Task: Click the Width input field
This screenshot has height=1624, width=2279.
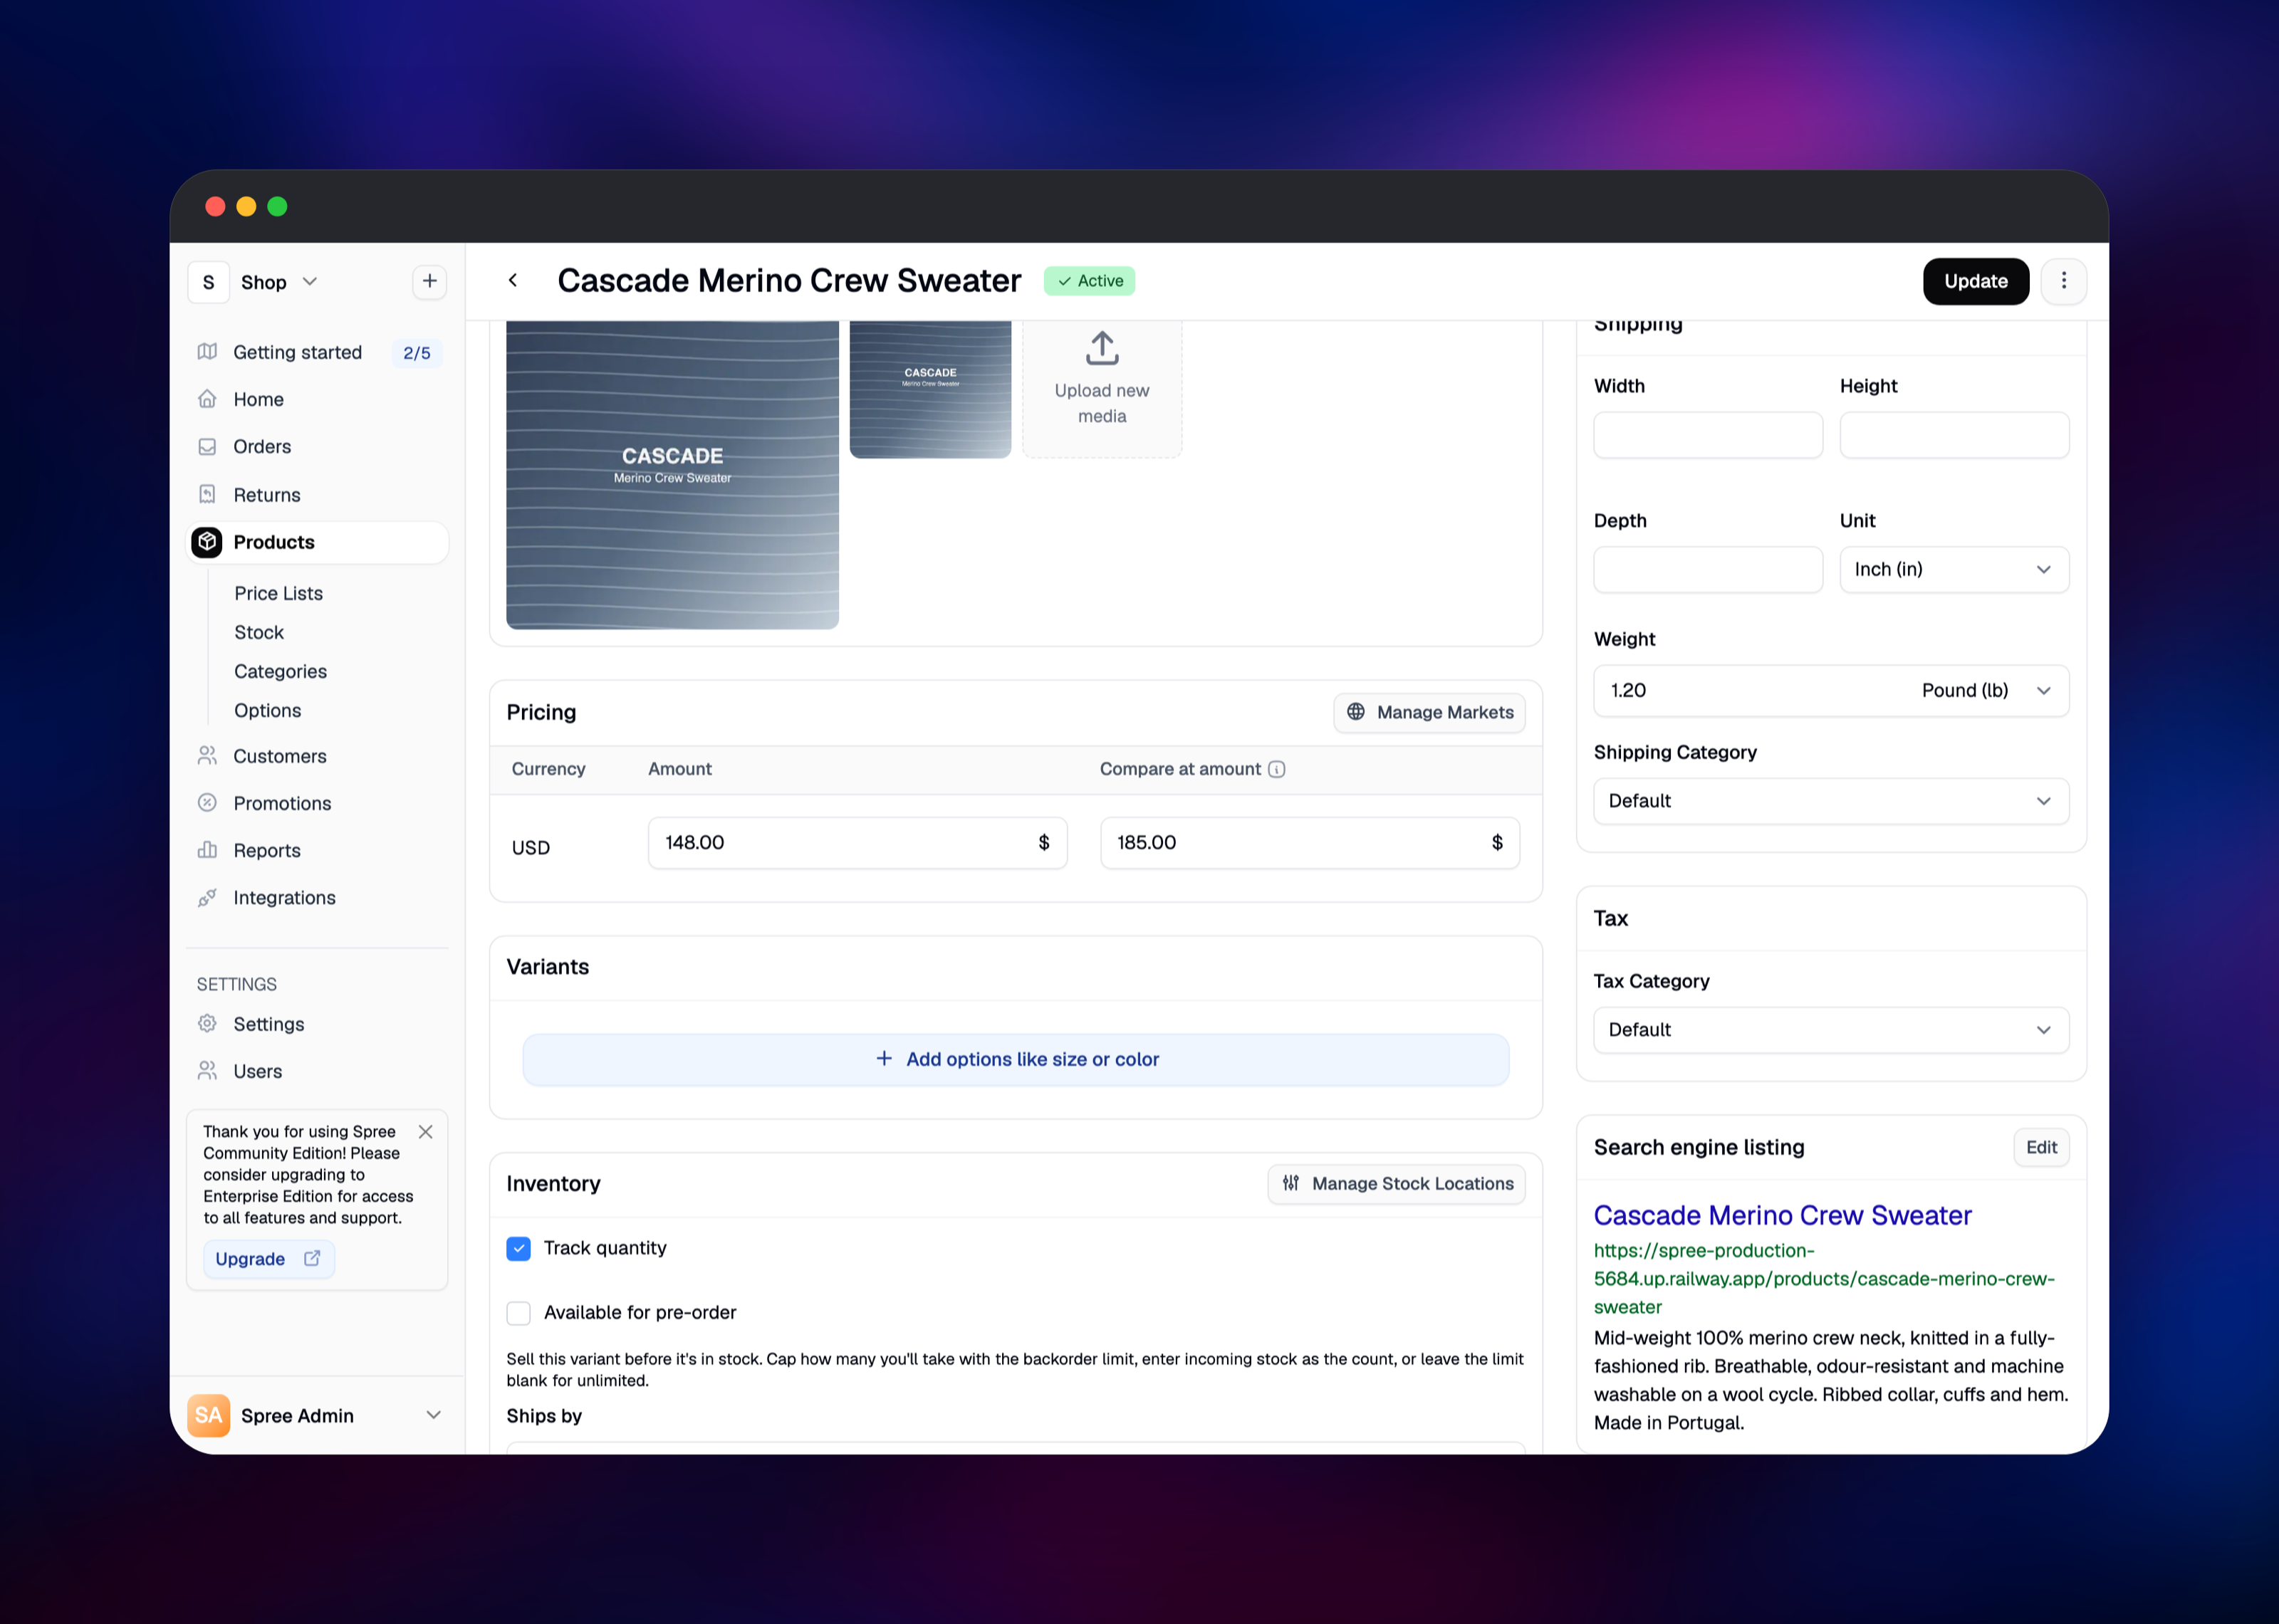Action: point(1708,435)
